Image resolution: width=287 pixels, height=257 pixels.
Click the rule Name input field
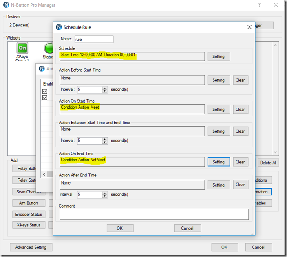coord(94,40)
